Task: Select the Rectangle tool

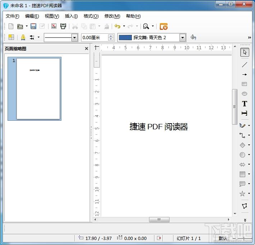Action: [x=244, y=84]
